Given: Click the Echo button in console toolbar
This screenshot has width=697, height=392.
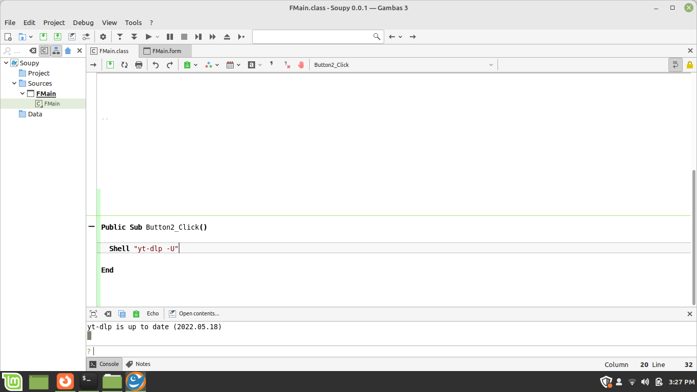Looking at the screenshot, I should click(153, 314).
